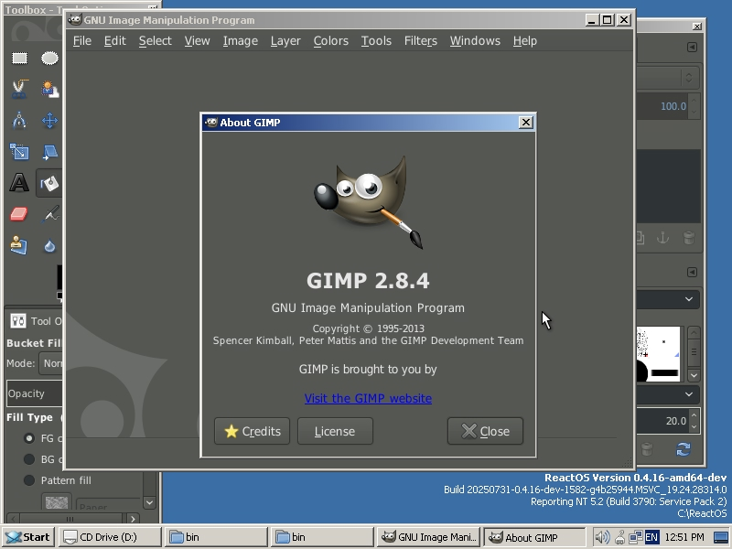
Task: Activate the Move tool
Action: (49, 120)
